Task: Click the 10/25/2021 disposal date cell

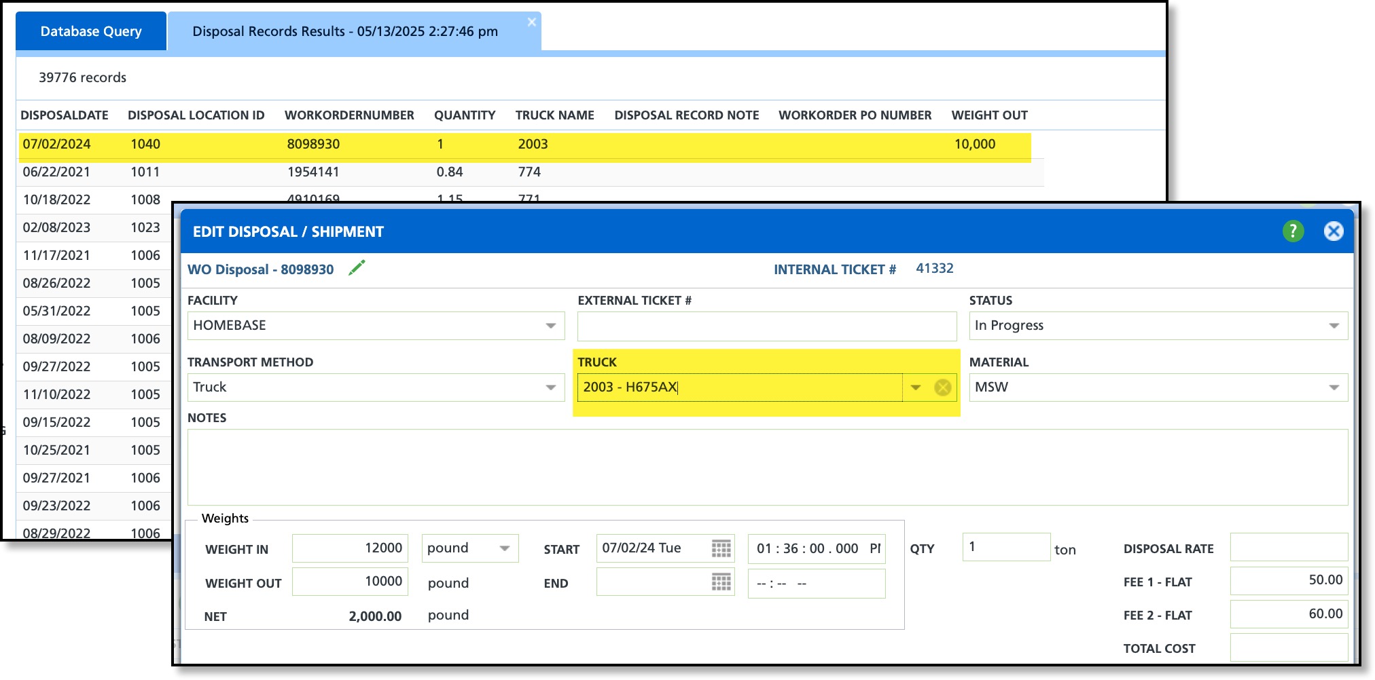Action: (56, 450)
